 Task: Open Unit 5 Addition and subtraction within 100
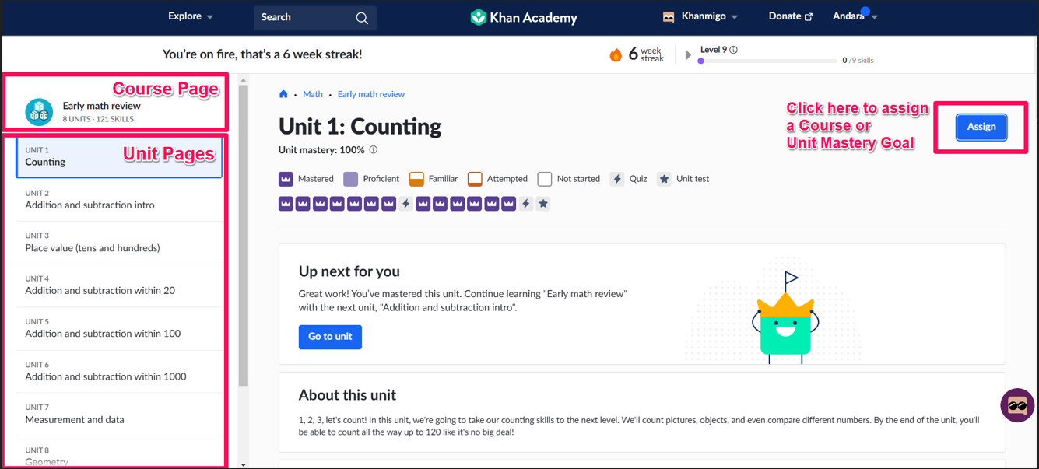[x=119, y=328]
